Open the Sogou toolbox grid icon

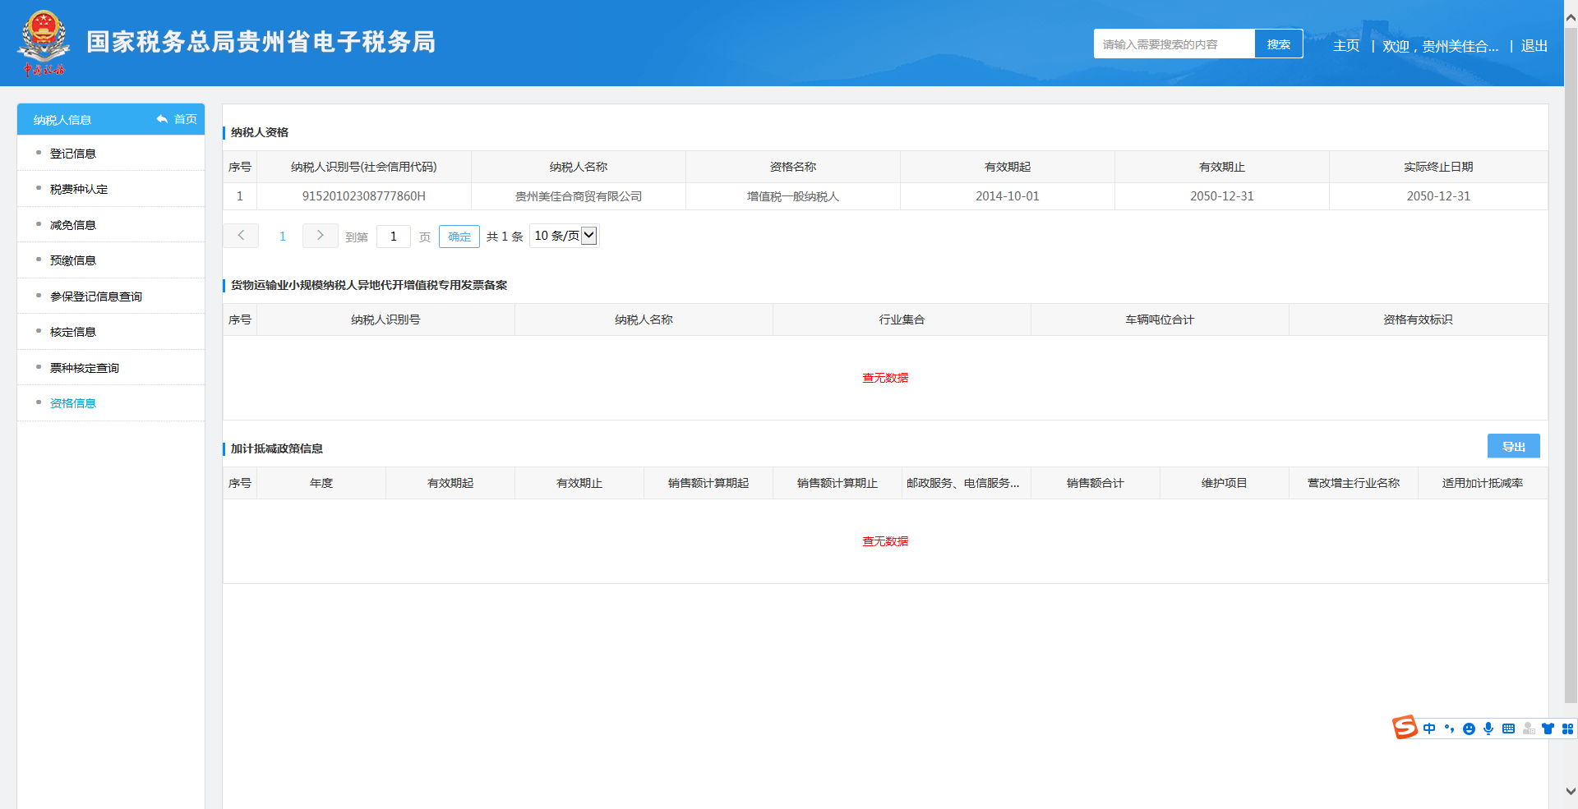pyautogui.click(x=1567, y=729)
